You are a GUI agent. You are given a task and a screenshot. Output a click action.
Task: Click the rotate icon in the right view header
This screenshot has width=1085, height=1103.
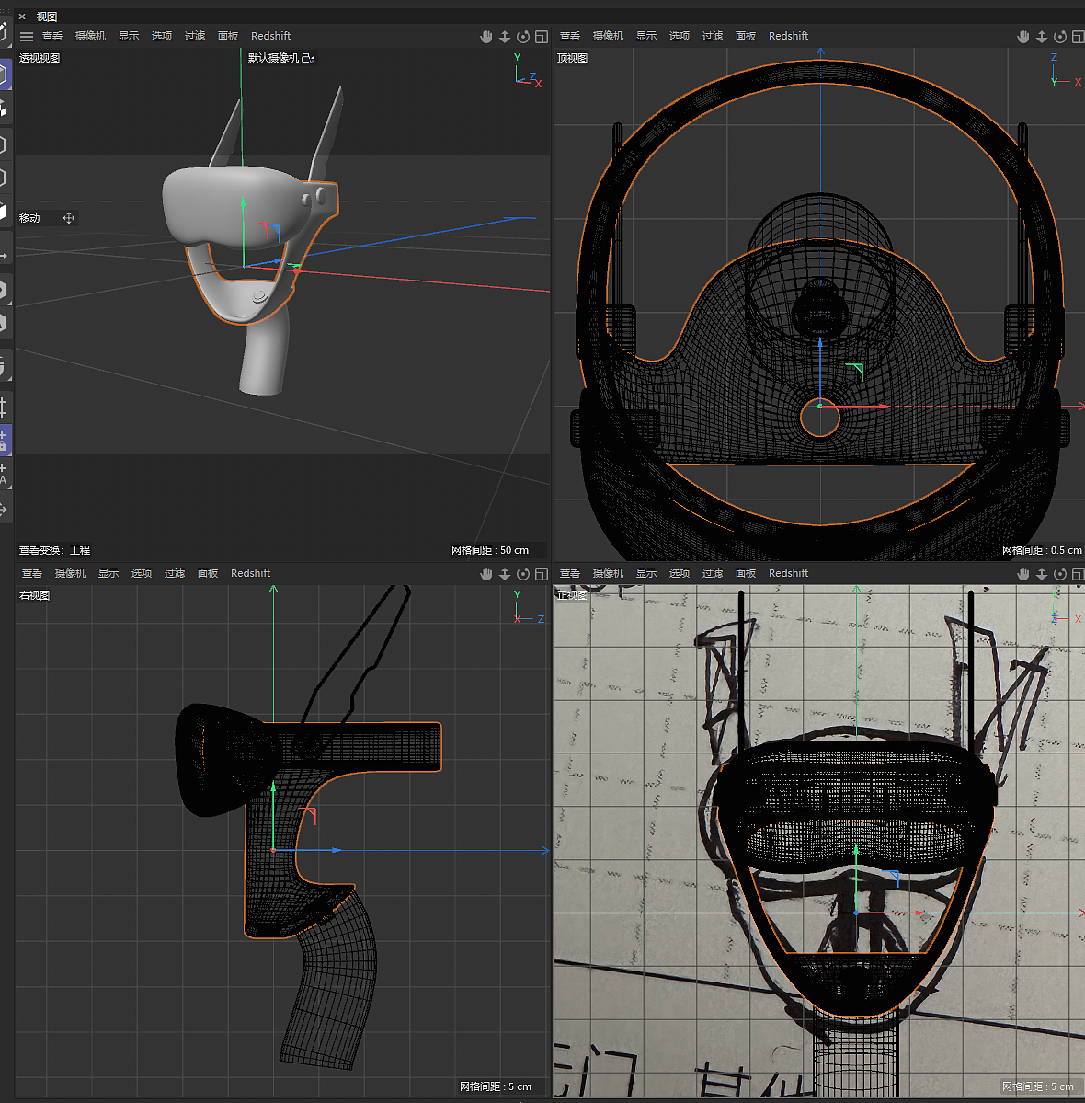coord(523,574)
